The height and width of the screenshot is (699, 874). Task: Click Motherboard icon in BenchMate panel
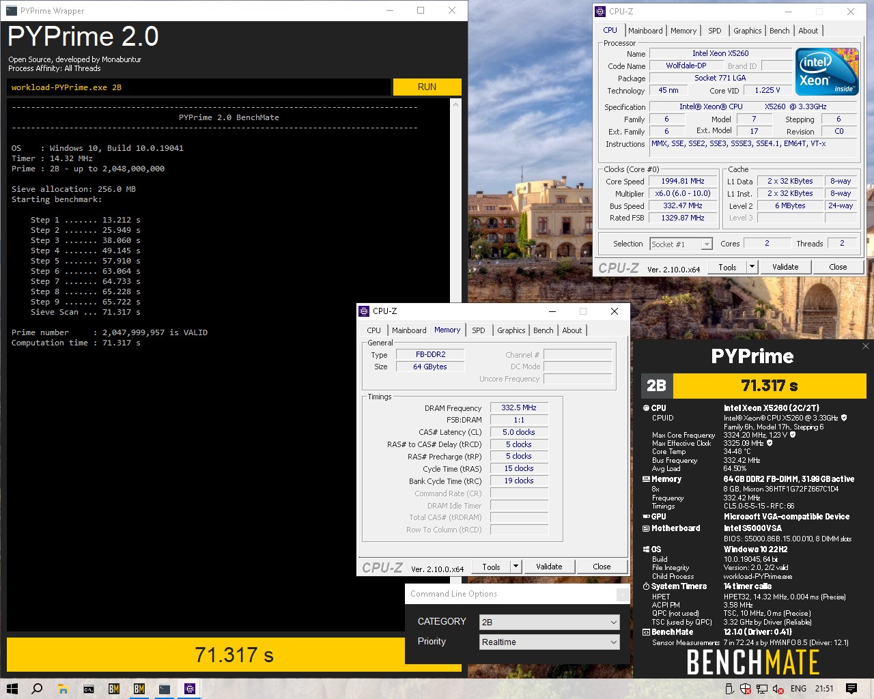646,528
